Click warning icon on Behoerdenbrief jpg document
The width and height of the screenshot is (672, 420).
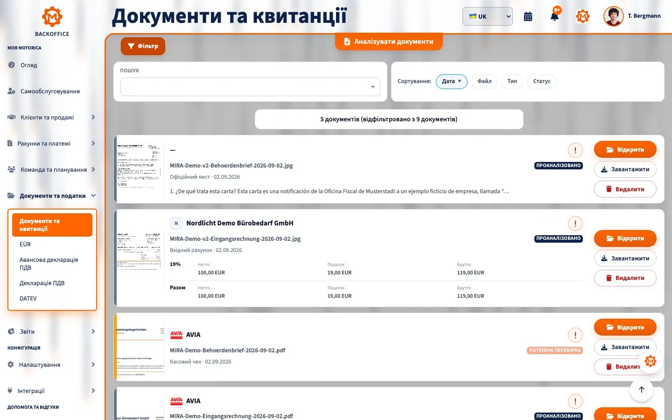pos(575,150)
